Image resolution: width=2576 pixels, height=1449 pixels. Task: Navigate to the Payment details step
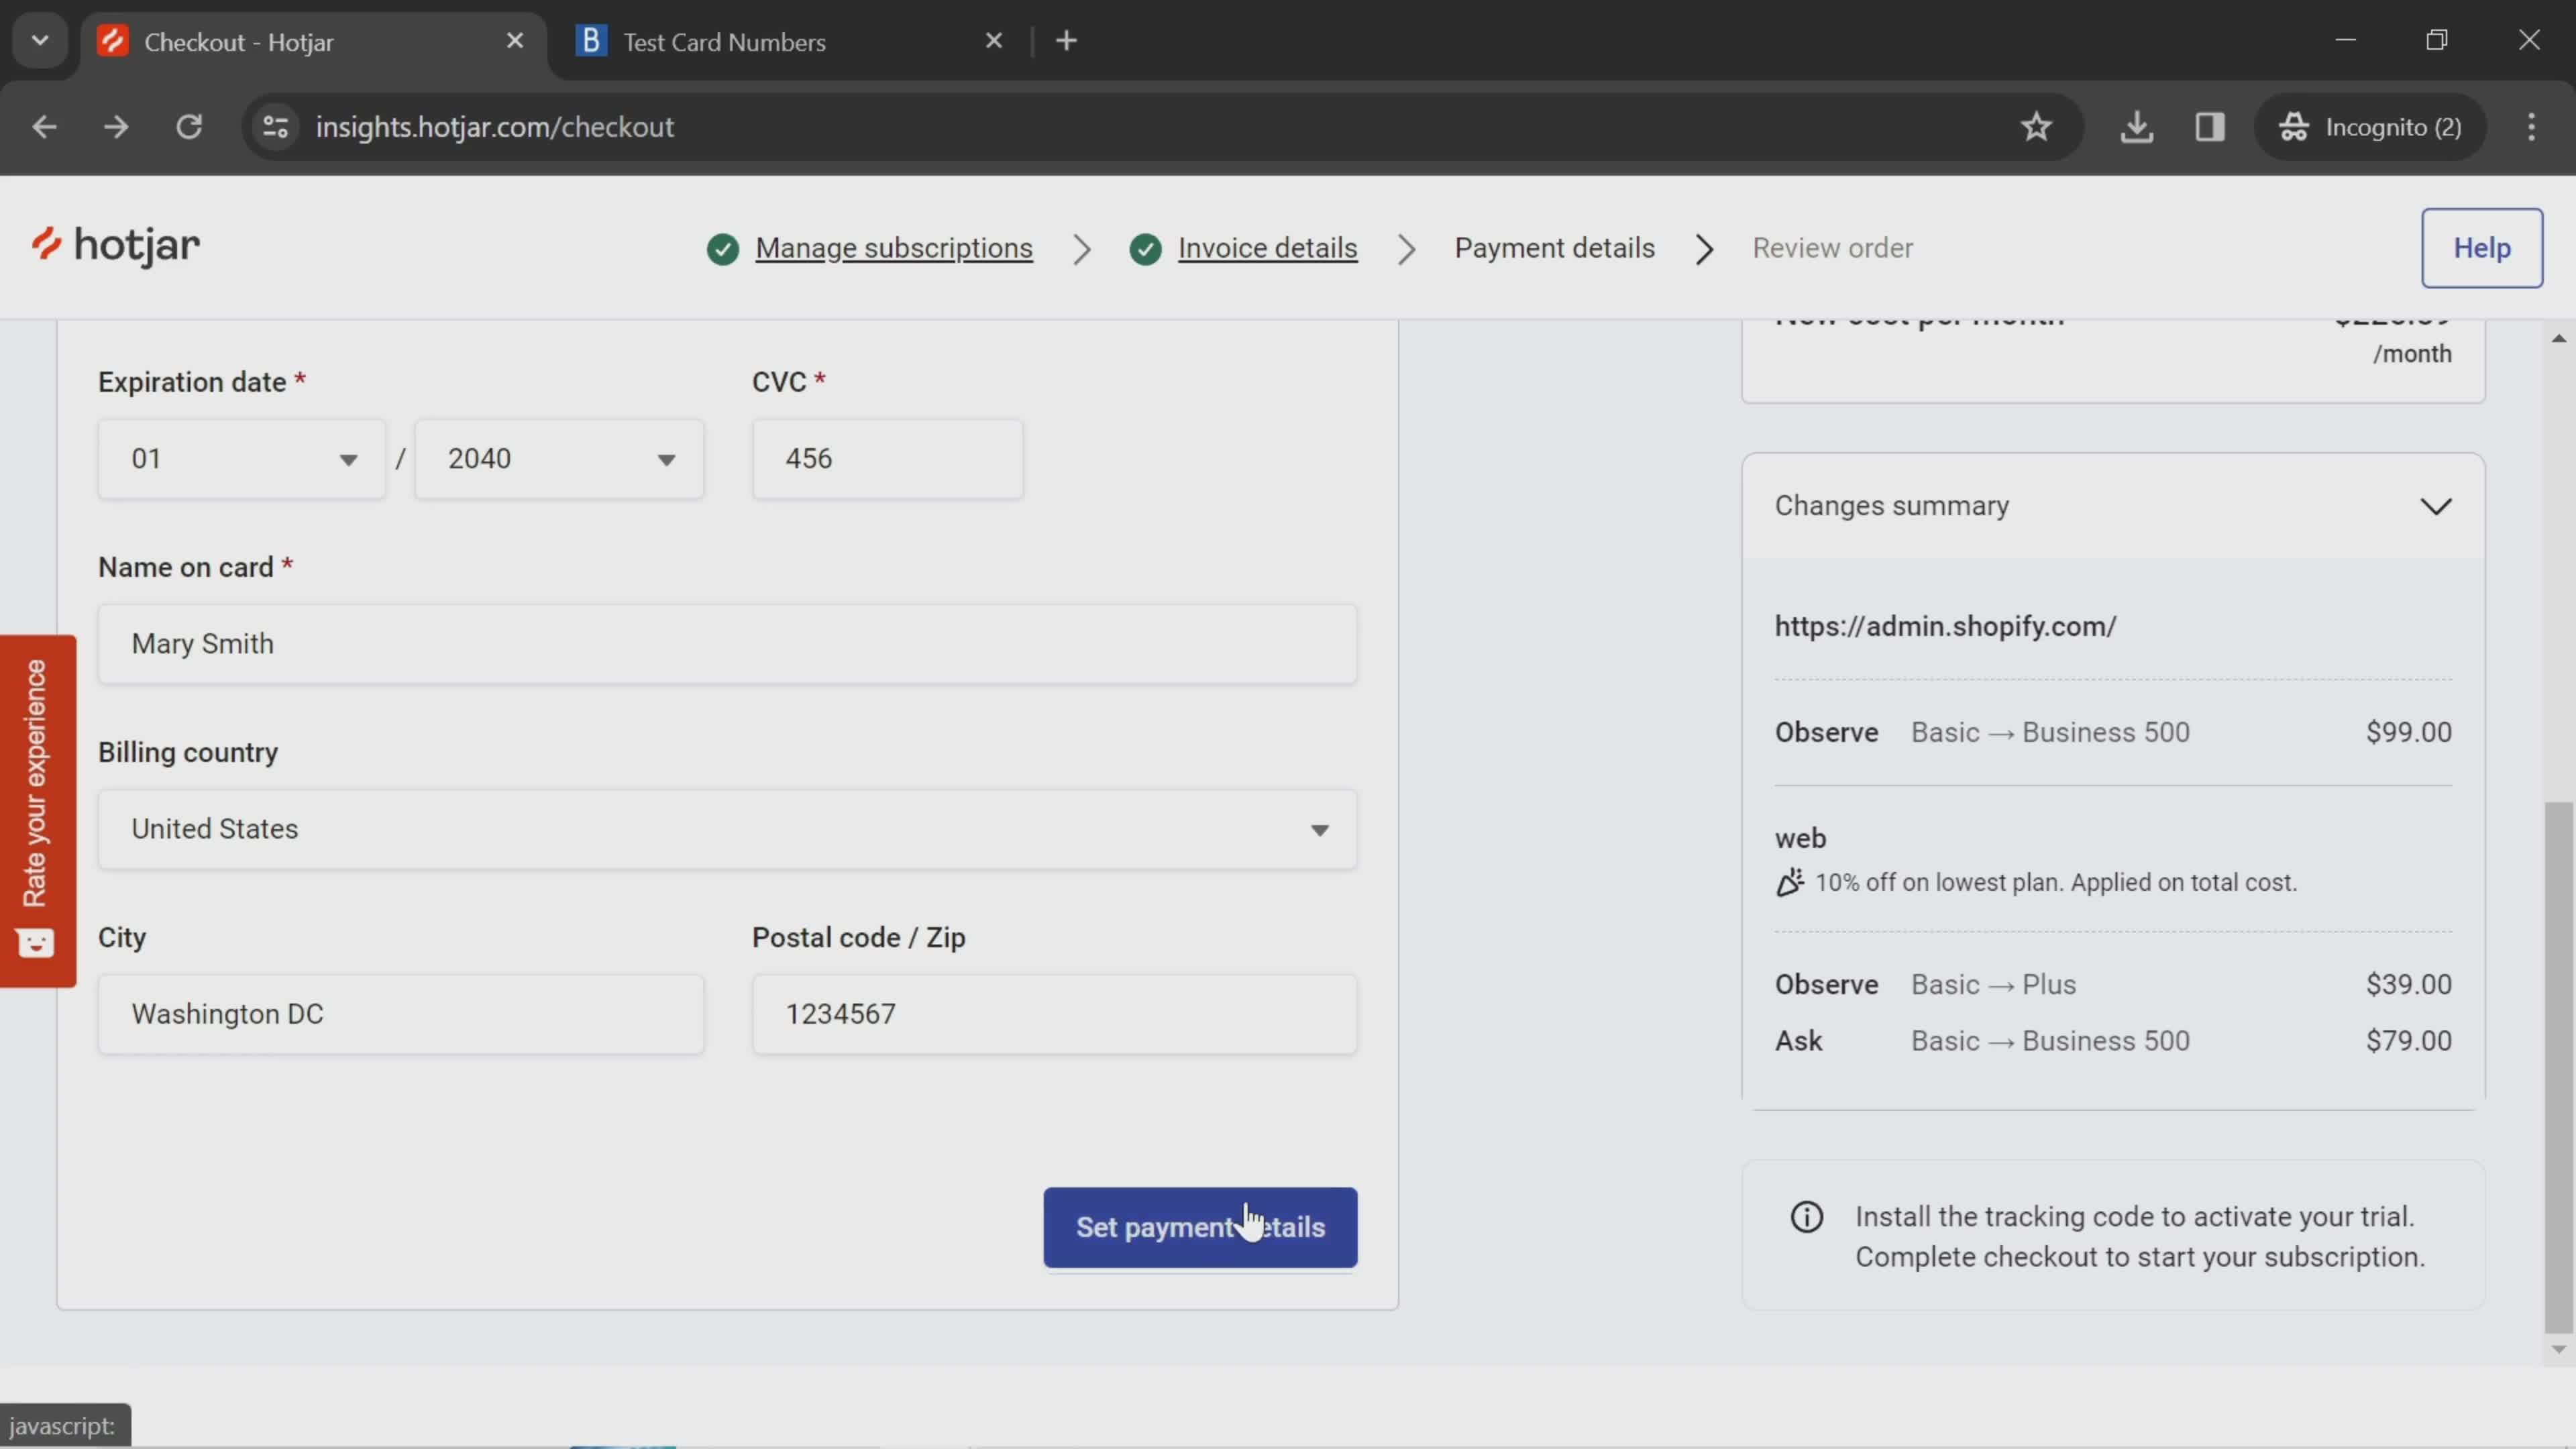1555,248
